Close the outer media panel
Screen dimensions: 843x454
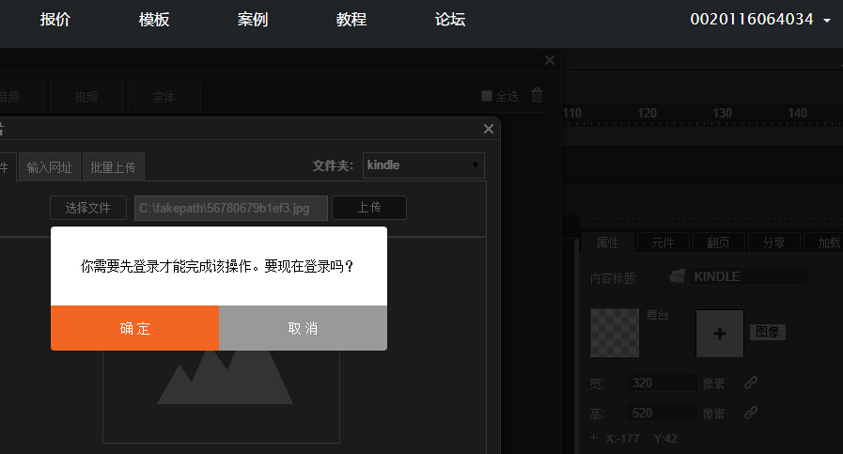550,60
